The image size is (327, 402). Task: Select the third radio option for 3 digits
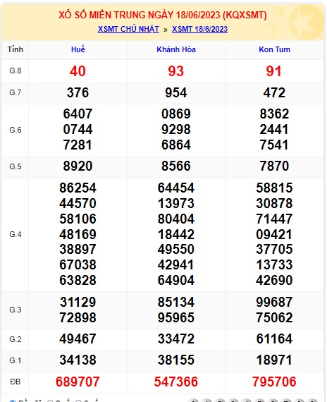[78, 401]
